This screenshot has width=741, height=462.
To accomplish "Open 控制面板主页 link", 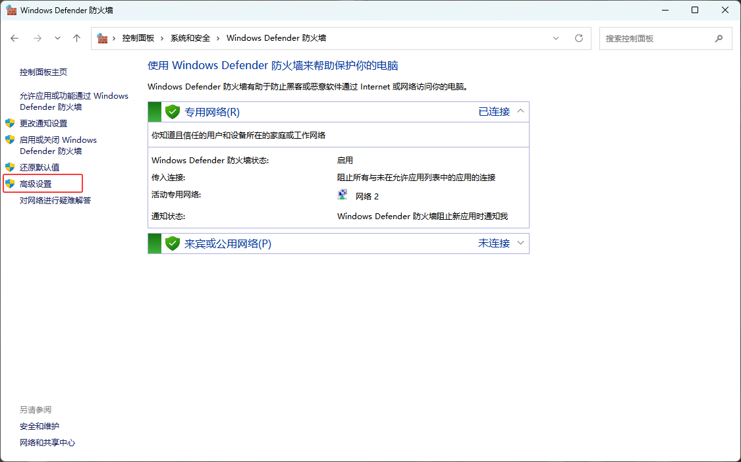I will [43, 72].
